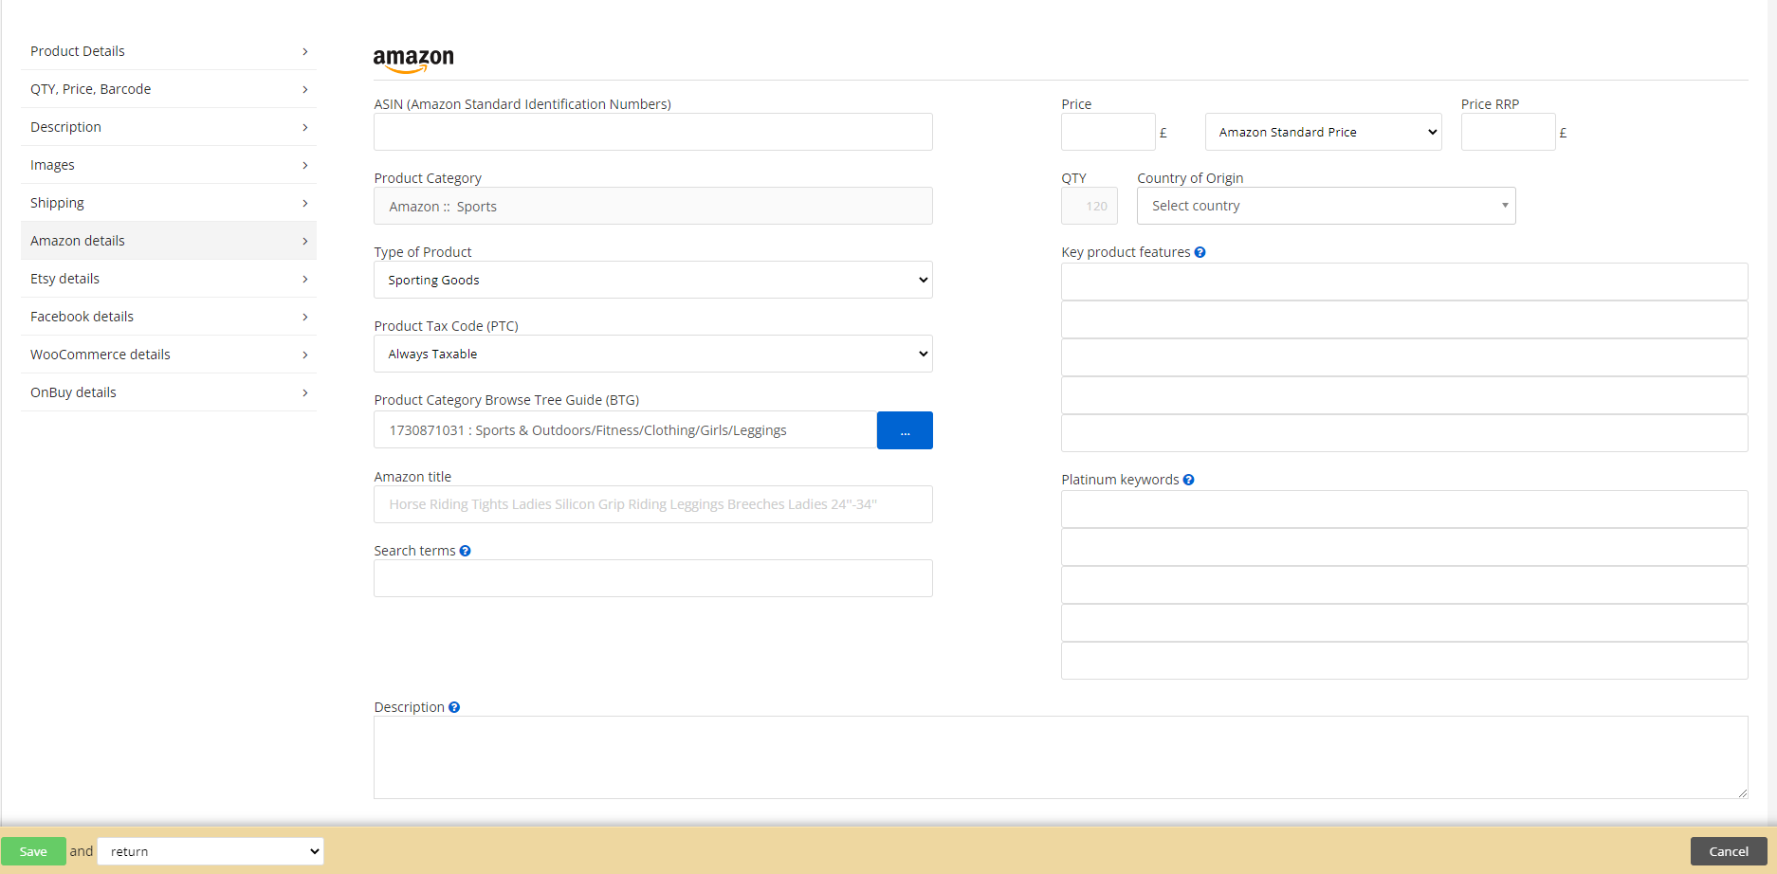Viewport: 1777px width, 874px height.
Task: Open the OnBuy details section
Action: point(169,392)
